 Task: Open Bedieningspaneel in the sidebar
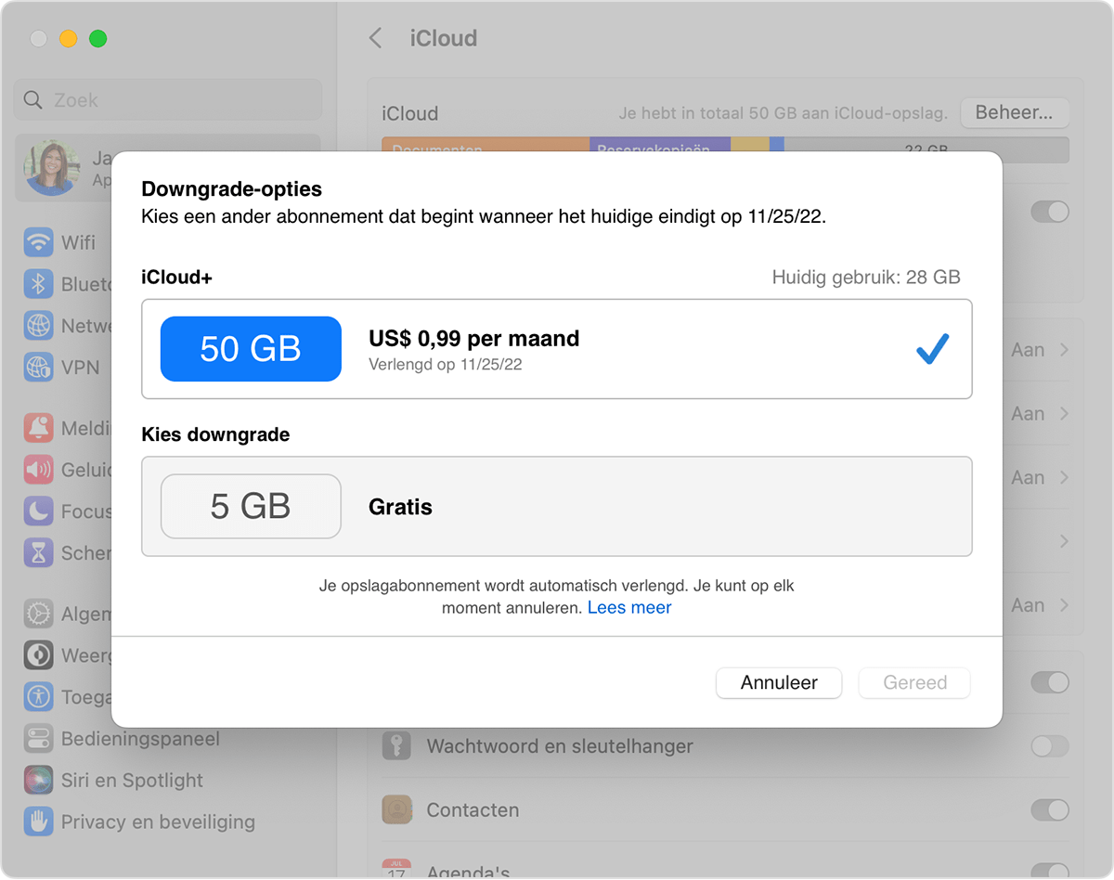tap(140, 739)
